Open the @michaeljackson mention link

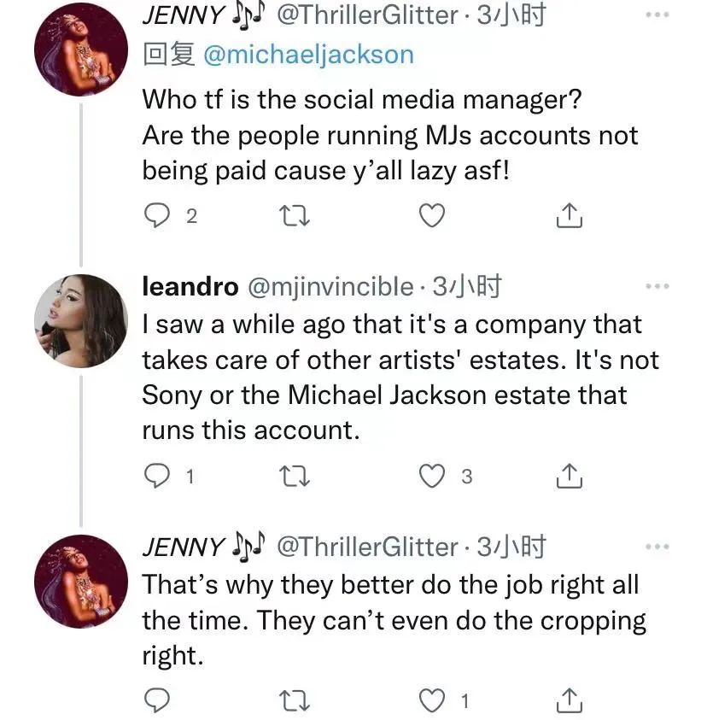pos(308,55)
